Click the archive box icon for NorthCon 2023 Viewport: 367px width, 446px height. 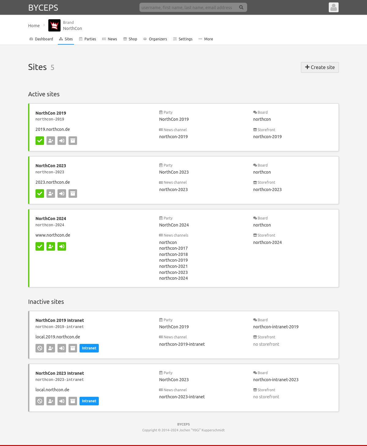tap(73, 194)
